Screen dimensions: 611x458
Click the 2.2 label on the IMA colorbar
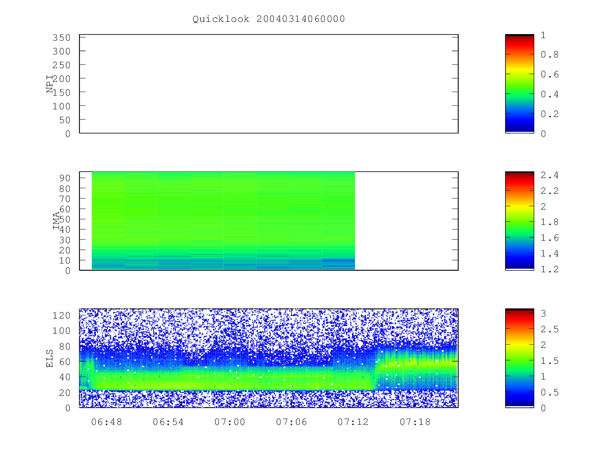(x=549, y=191)
